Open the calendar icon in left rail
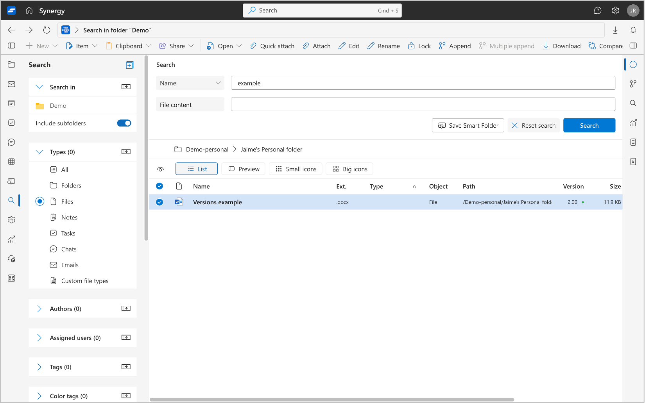Viewport: 645px width, 403px height. point(11,103)
